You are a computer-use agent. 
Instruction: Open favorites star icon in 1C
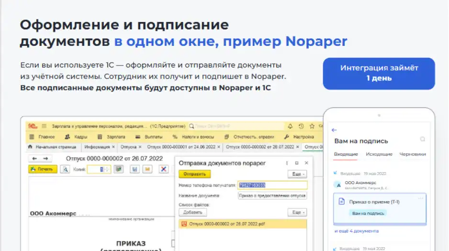tap(312, 126)
